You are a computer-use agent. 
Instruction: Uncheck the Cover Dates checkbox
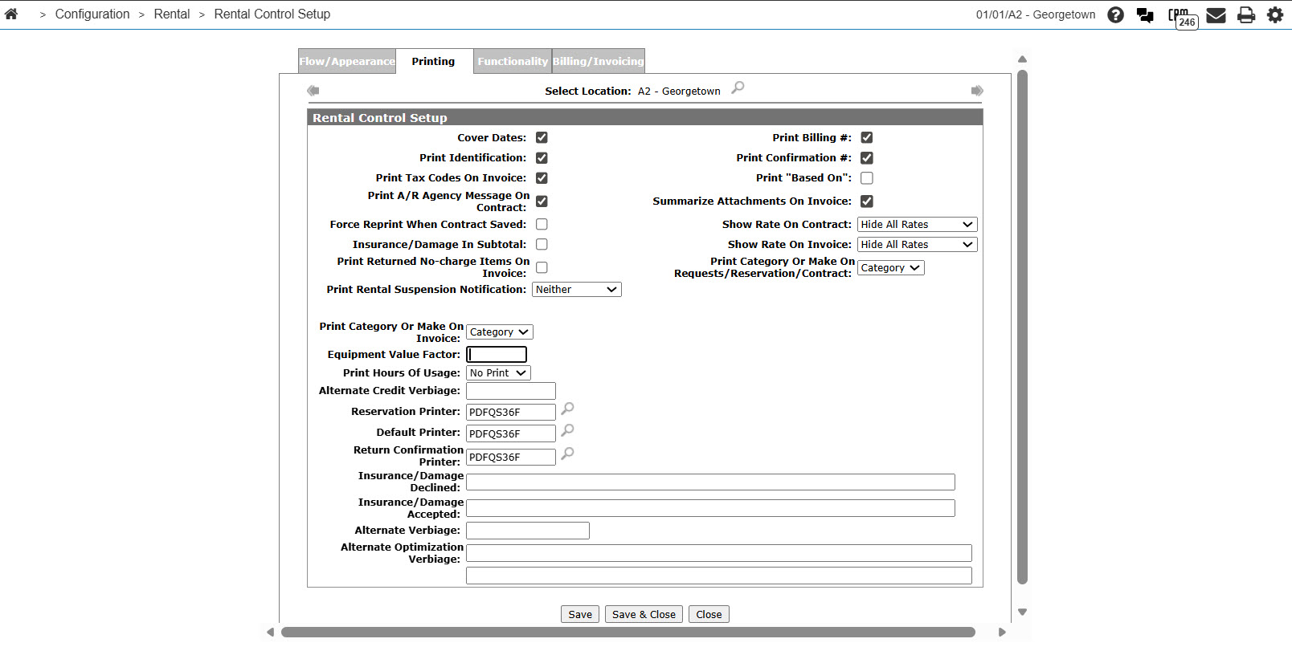(x=542, y=138)
